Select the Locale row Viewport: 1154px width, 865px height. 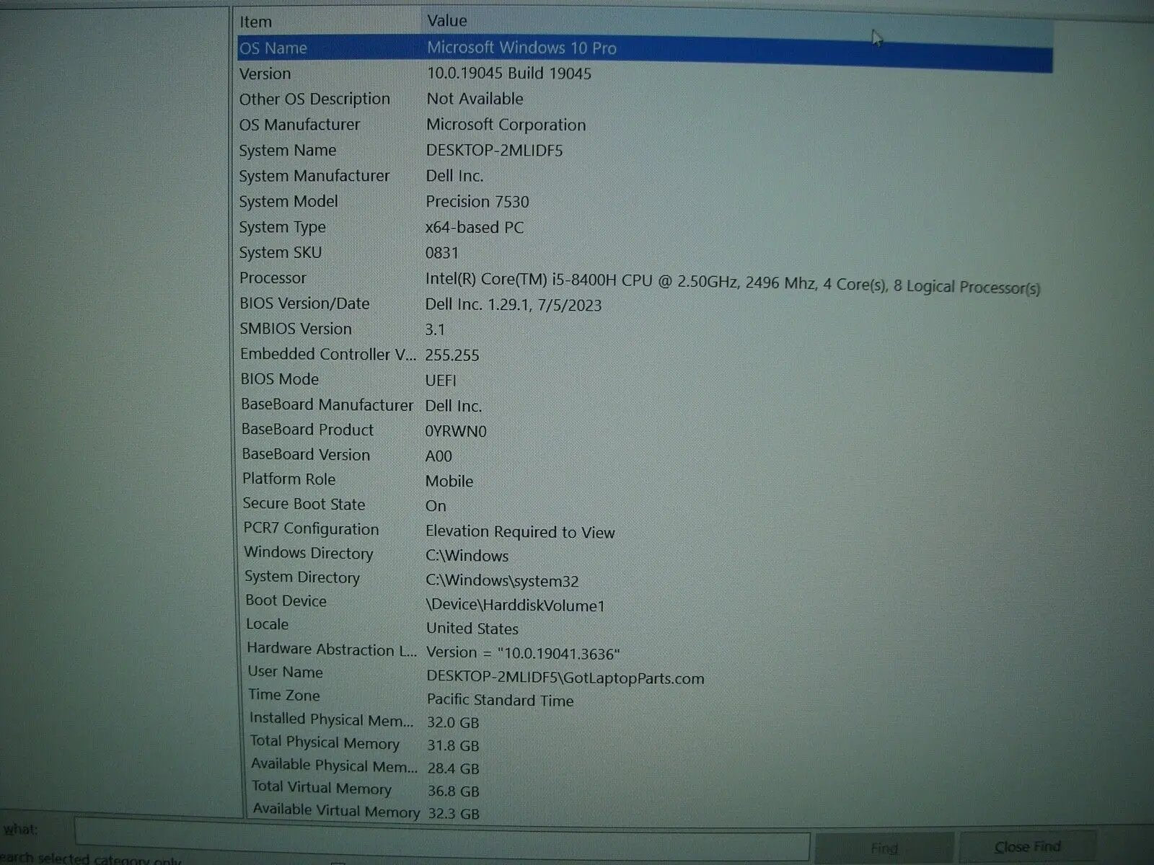(x=645, y=626)
